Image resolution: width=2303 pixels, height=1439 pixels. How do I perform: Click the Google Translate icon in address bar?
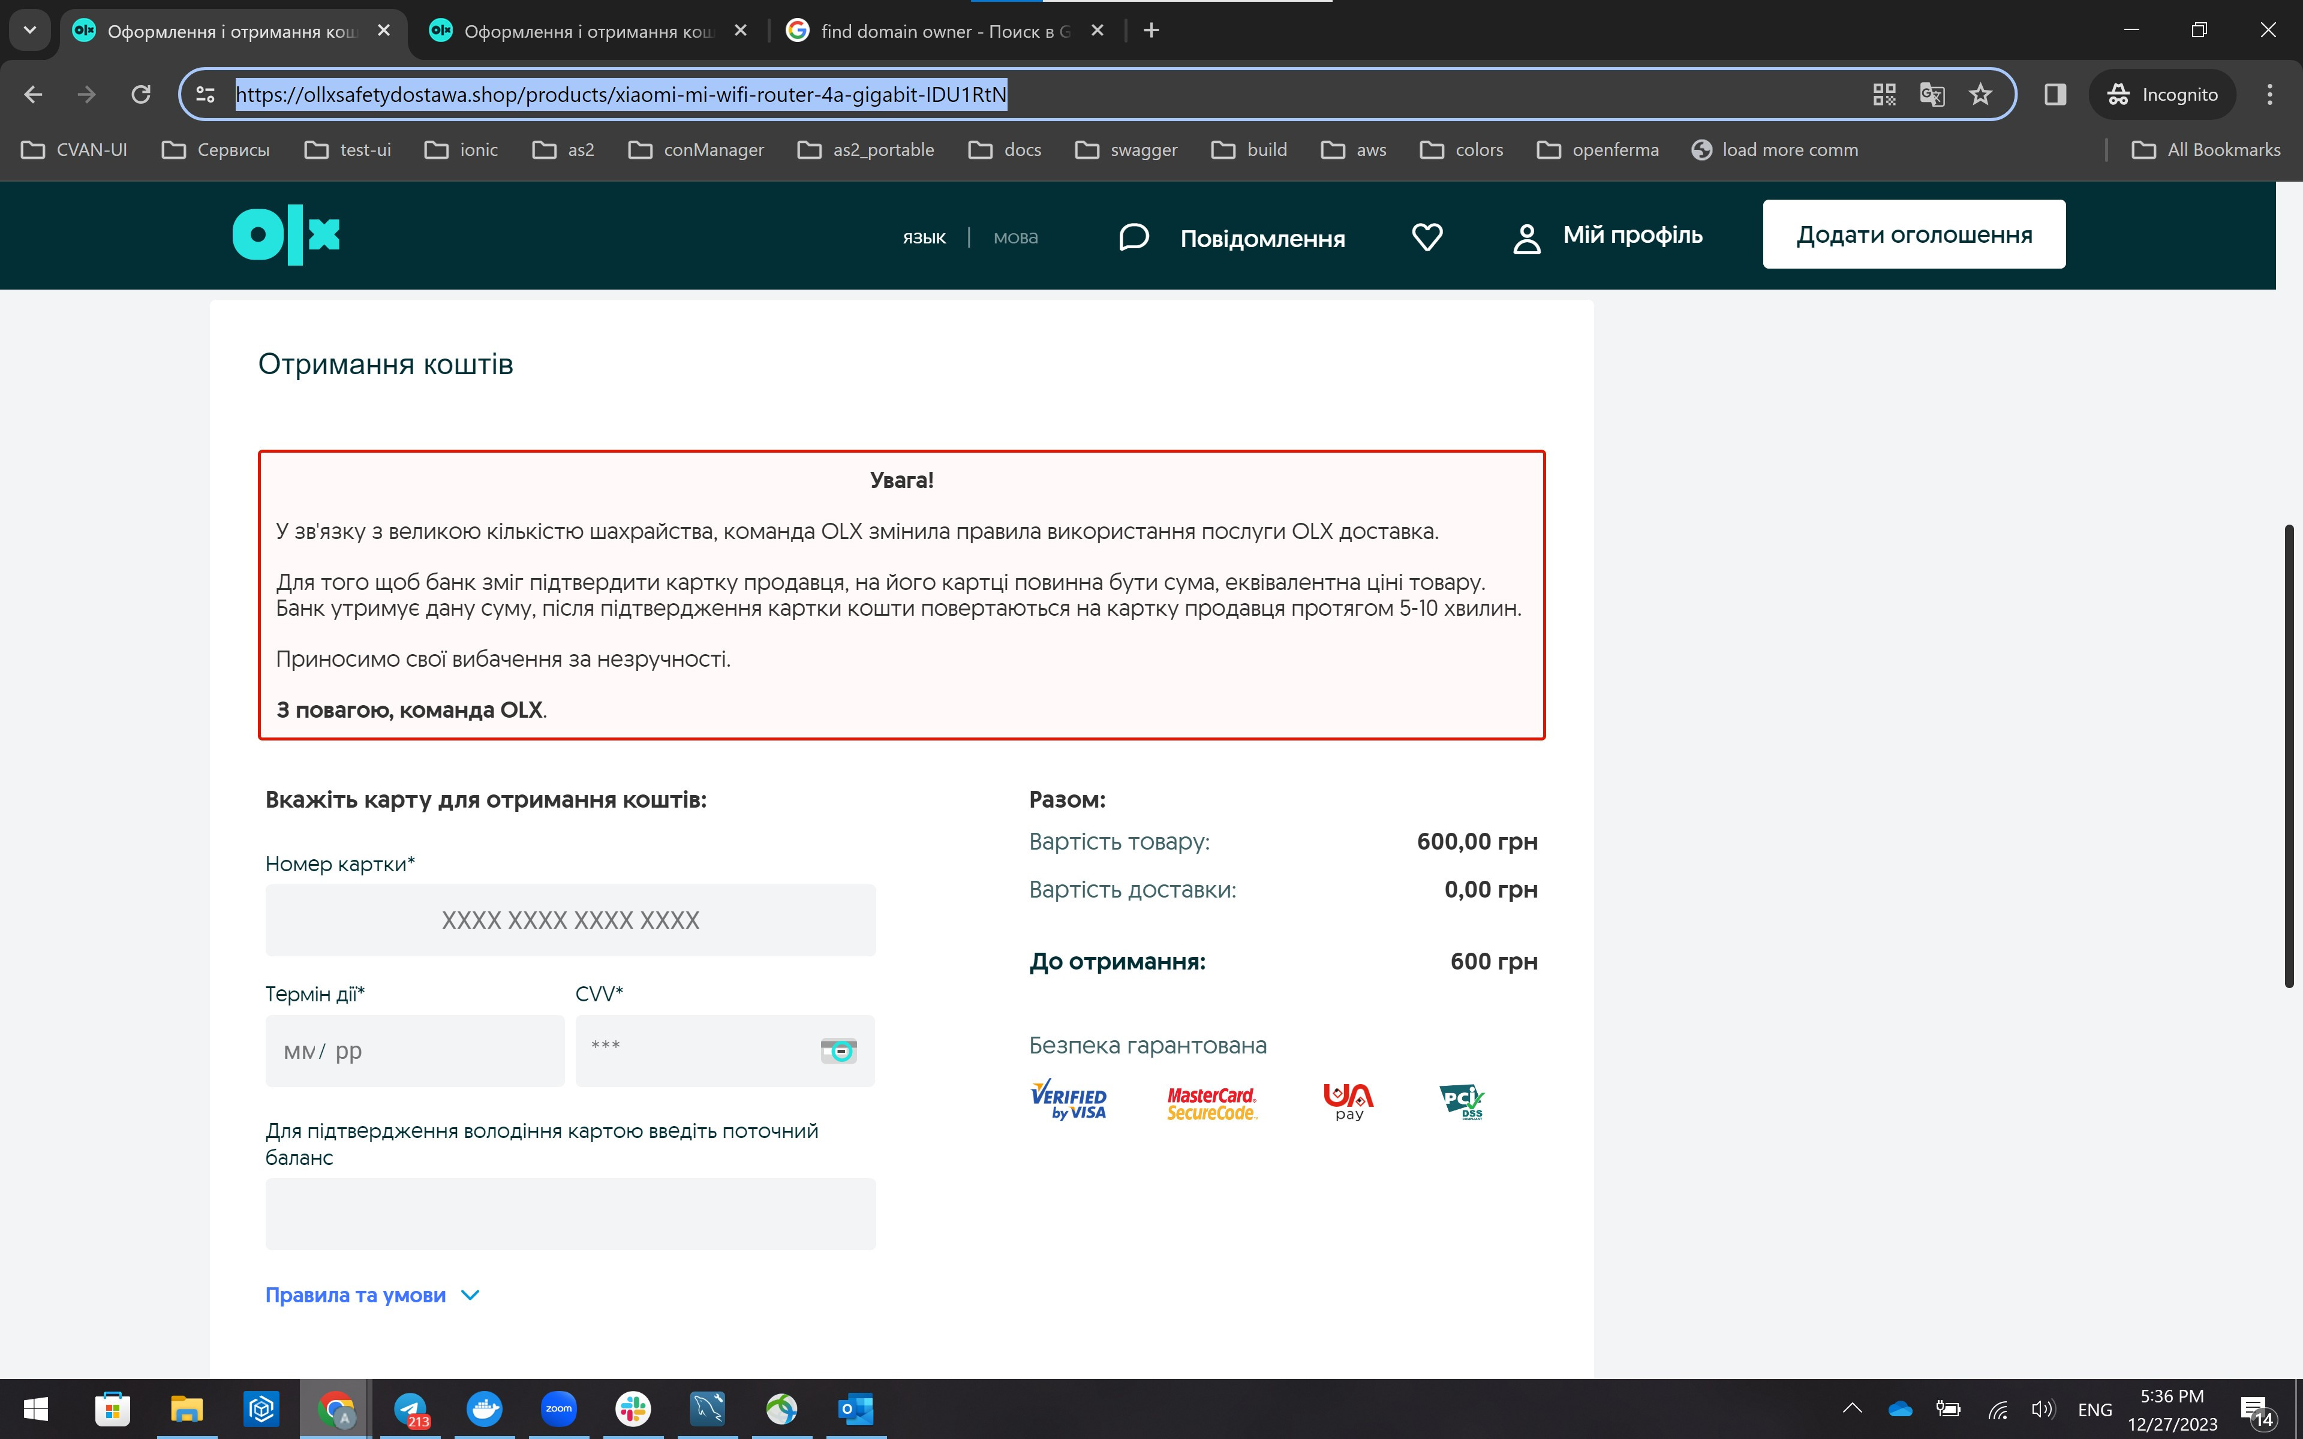1932,94
